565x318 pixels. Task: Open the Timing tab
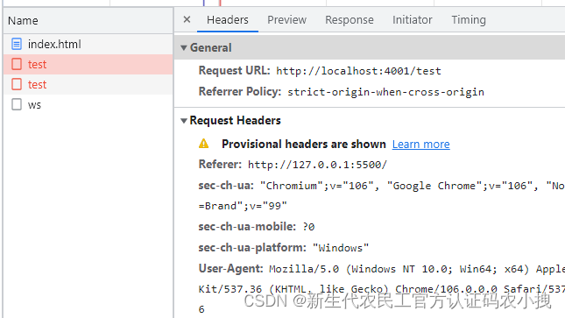coord(469,20)
